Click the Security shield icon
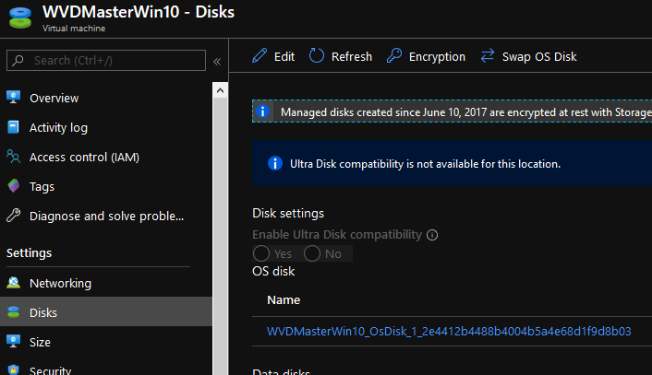The image size is (652, 375). [13, 369]
